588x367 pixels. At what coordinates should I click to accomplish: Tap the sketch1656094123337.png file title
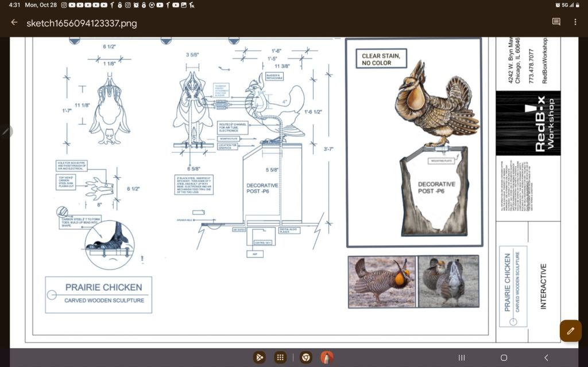pyautogui.click(x=82, y=24)
